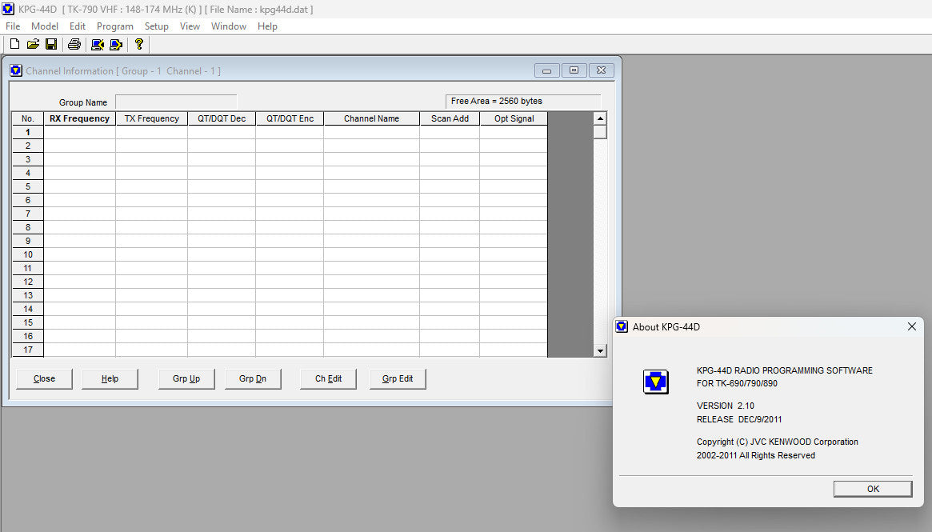Close the Channel Information window via X
Image resolution: width=932 pixels, height=532 pixels.
tap(601, 70)
